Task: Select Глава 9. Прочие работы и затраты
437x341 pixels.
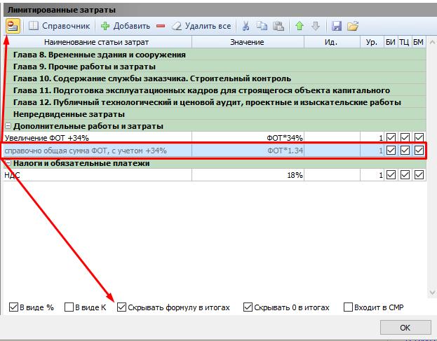Action: tap(215, 67)
